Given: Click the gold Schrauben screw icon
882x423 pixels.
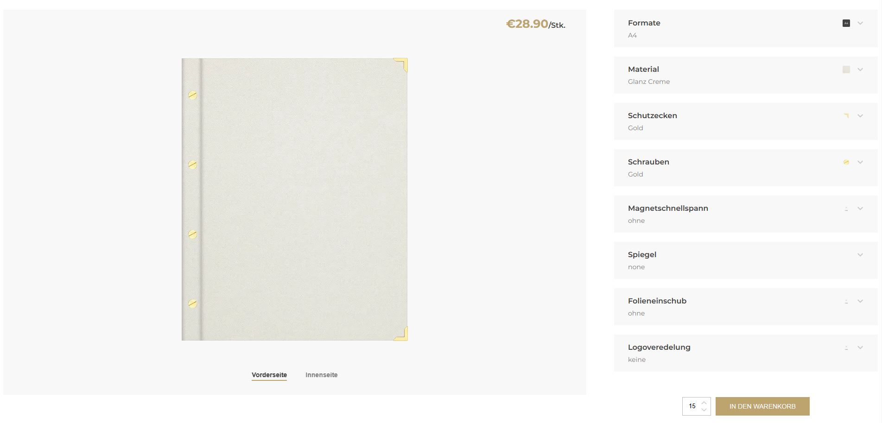Looking at the screenshot, I should (846, 162).
